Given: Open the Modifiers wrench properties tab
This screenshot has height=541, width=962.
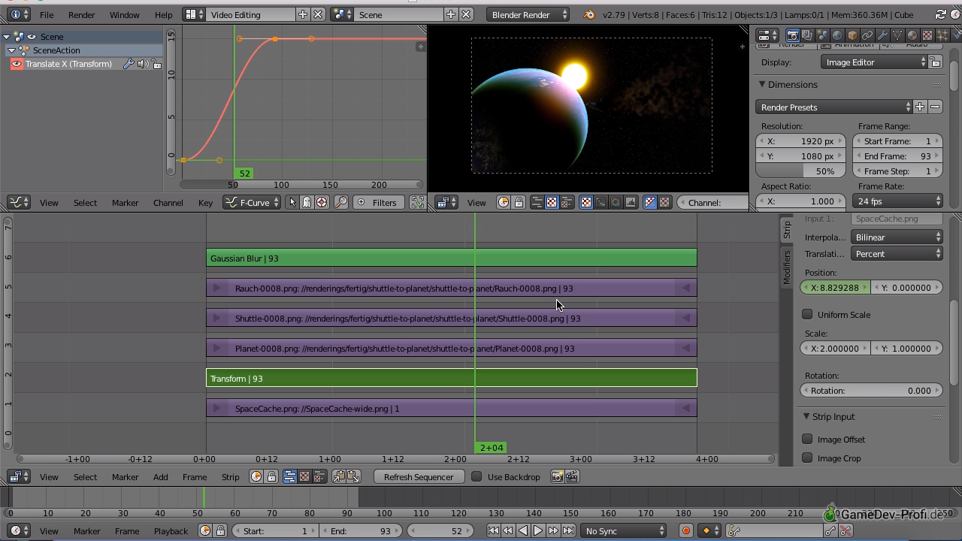Looking at the screenshot, I should tap(882, 35).
